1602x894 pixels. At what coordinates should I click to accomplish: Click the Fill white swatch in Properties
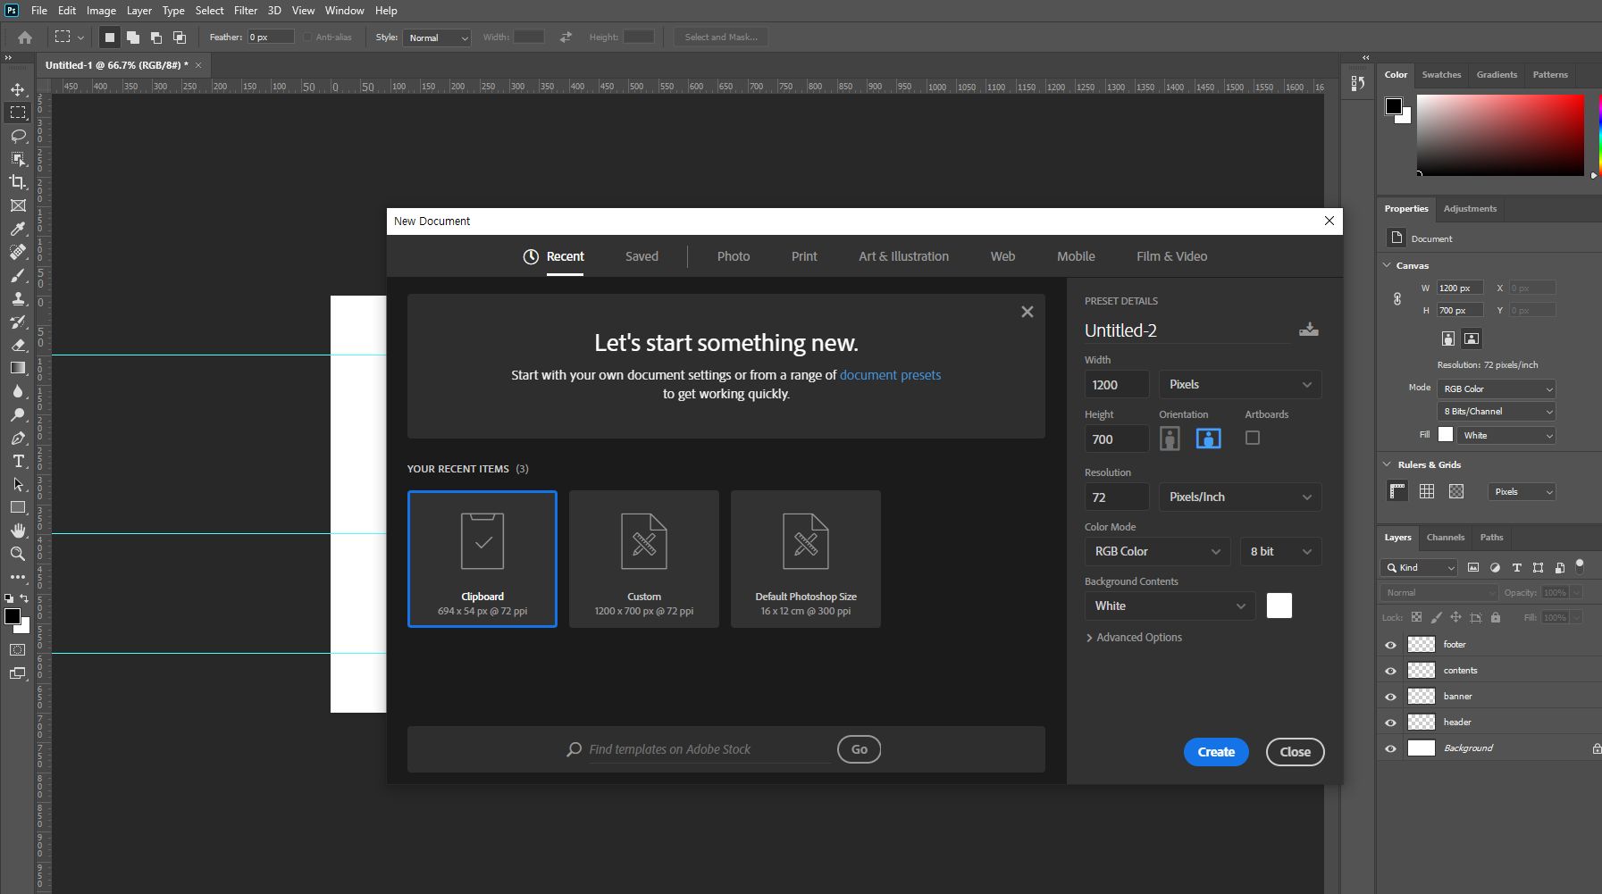(x=1446, y=435)
